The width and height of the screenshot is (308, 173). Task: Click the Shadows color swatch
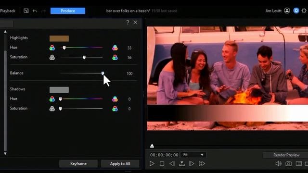(x=59, y=90)
